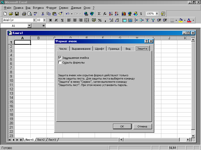
Task: Open the borders dropdown arrow
Action: [176, 20]
